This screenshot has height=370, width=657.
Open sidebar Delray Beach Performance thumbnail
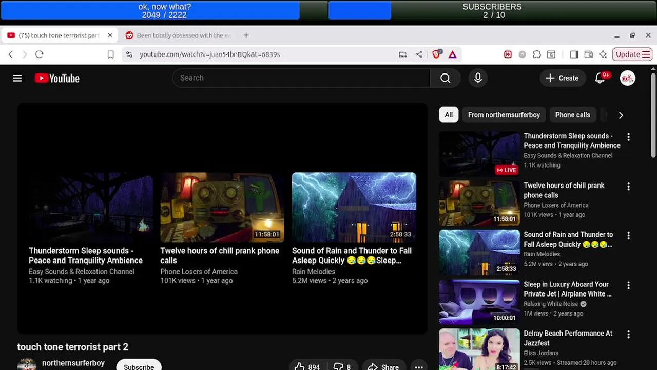click(x=479, y=349)
